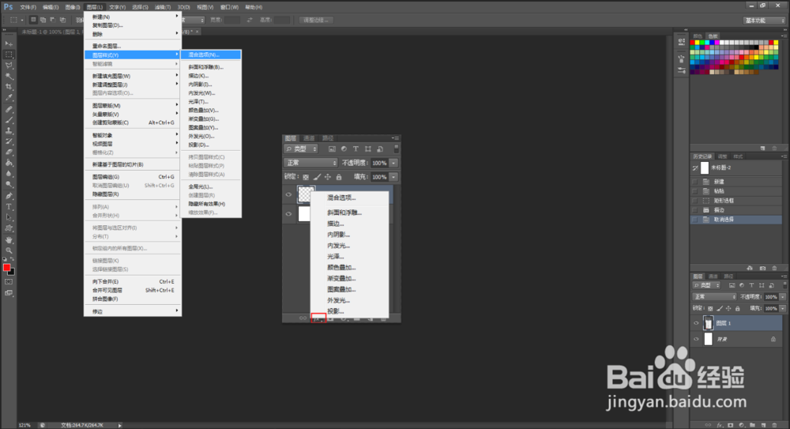790x429 pixels.
Task: Click 描边... in fx popup menu
Action: pos(336,224)
